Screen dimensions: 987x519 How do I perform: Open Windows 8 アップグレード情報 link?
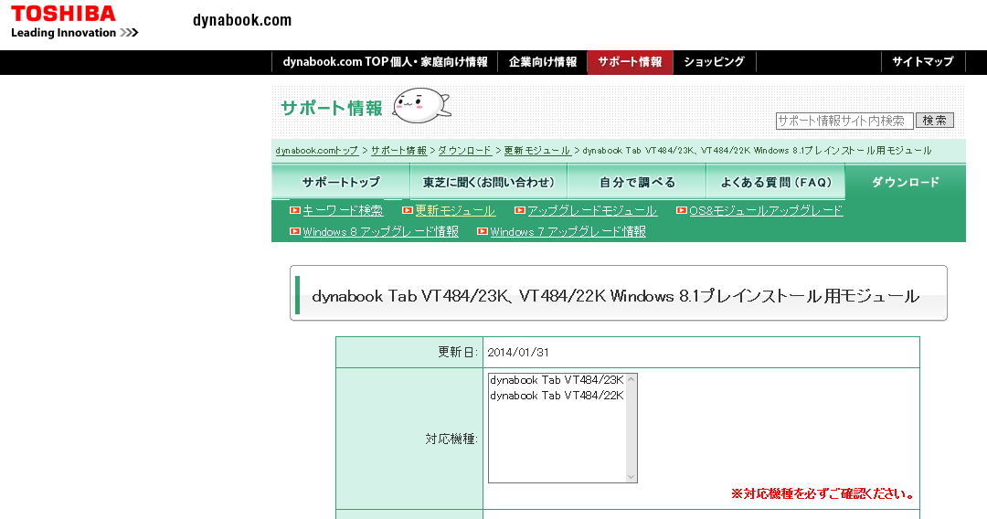380,232
